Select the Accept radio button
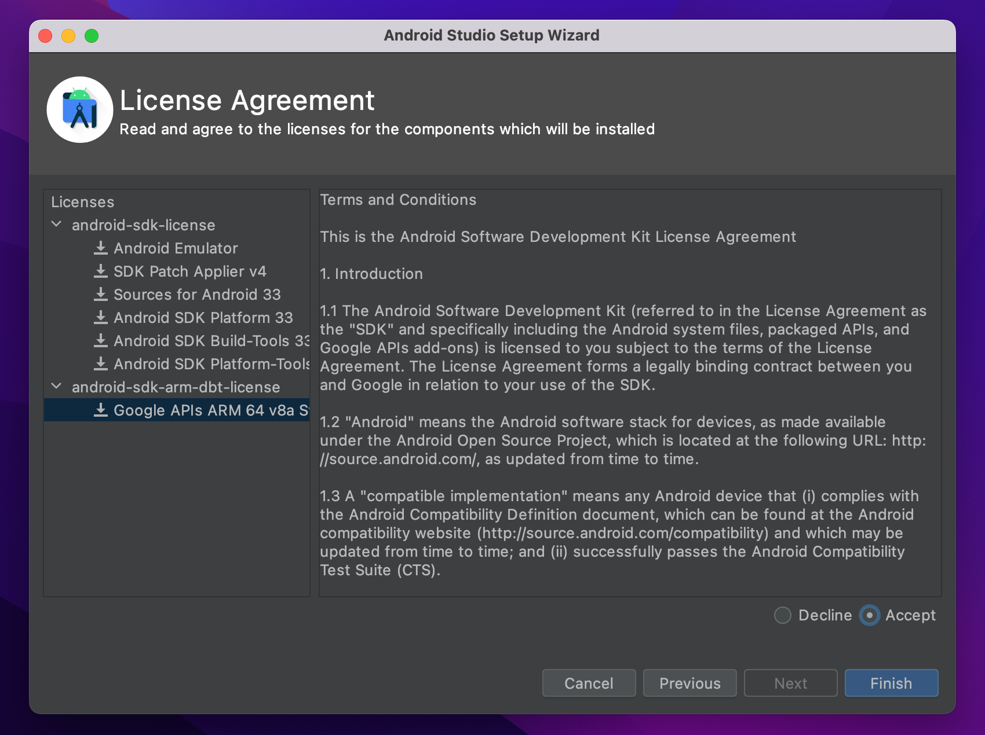 click(x=870, y=615)
